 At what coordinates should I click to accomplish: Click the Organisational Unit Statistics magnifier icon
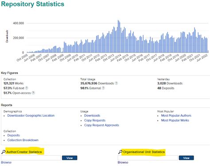[x=120, y=152]
